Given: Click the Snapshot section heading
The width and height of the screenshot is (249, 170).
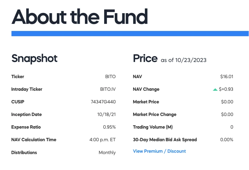Looking at the screenshot, I should pyautogui.click(x=34, y=58).
